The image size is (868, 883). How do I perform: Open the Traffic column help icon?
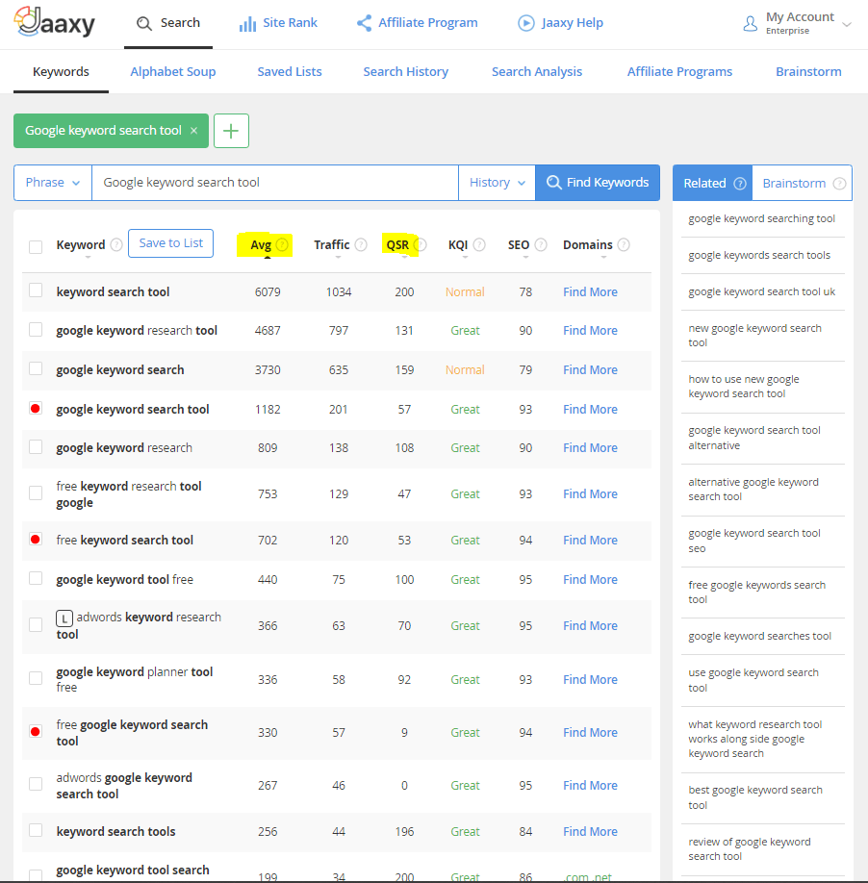click(x=361, y=244)
